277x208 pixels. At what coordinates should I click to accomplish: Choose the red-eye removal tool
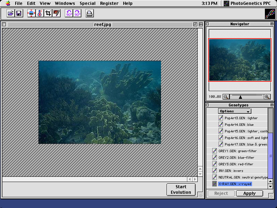point(56,14)
